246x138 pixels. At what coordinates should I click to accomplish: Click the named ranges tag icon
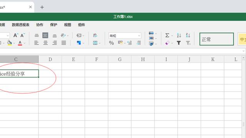(79, 36)
